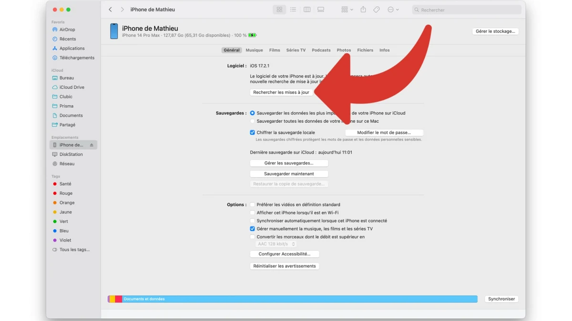Switch to list view
Viewport: 572px width, 321px height.
click(x=293, y=10)
